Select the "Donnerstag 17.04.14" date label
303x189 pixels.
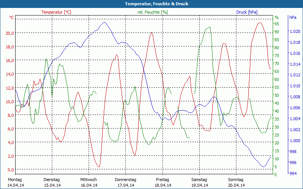pyautogui.click(x=125, y=182)
